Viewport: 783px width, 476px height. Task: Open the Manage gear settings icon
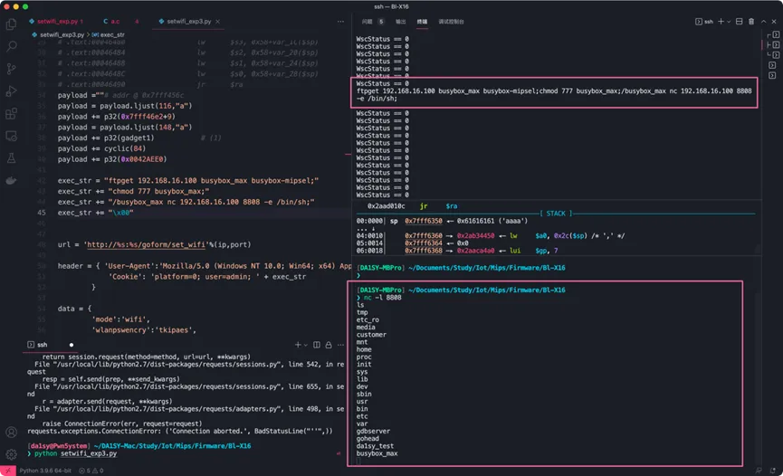pyautogui.click(x=11, y=454)
